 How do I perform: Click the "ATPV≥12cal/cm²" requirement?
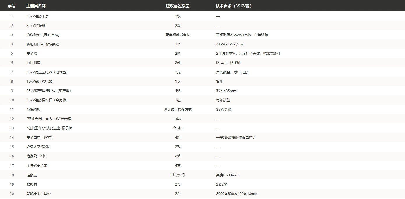pos(230,44)
